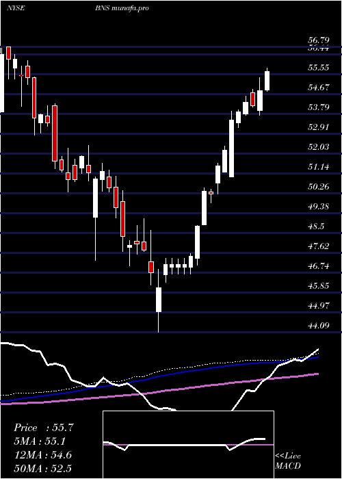
Task: Select the 51.14 price axis label
Action: pyautogui.click(x=319, y=167)
